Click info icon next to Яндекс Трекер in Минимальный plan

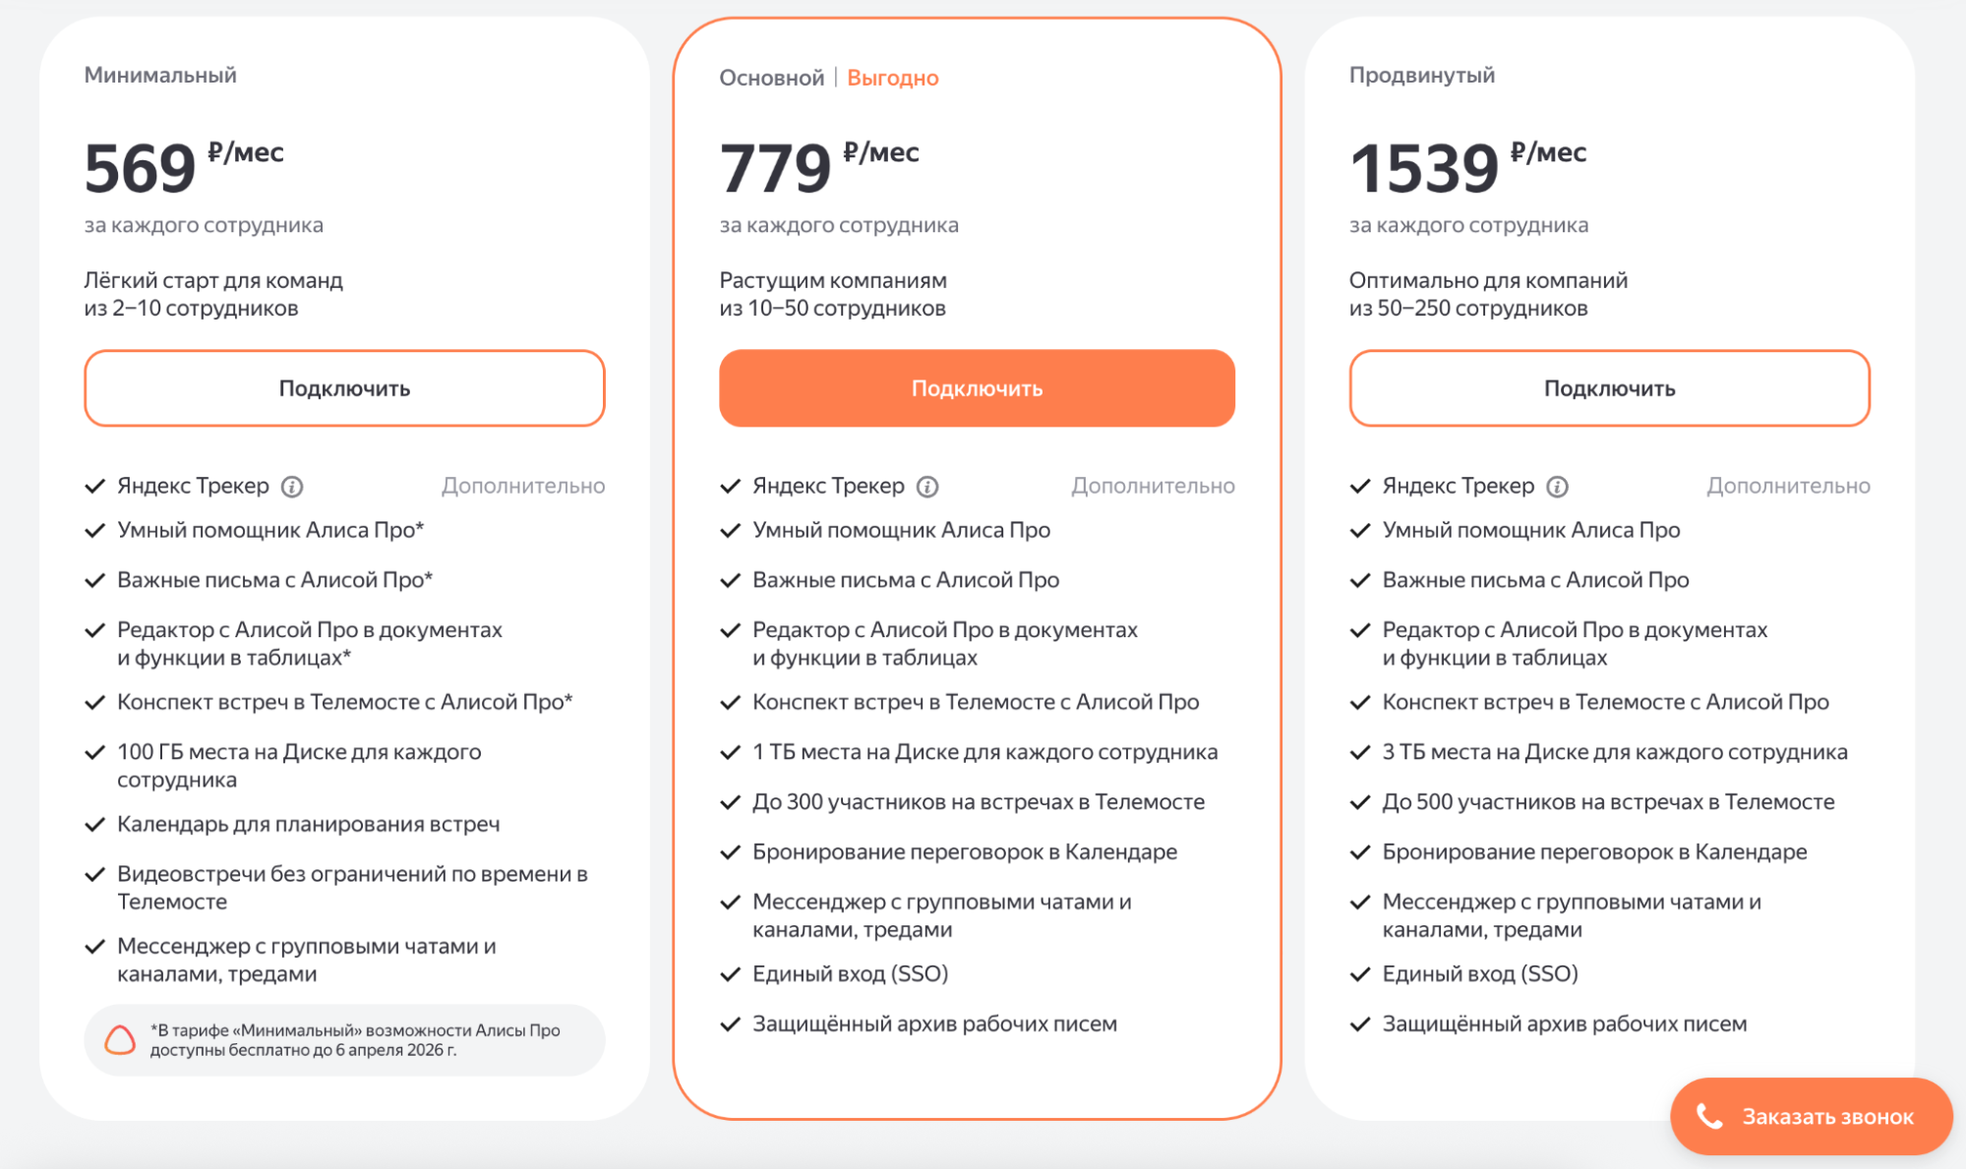[292, 487]
